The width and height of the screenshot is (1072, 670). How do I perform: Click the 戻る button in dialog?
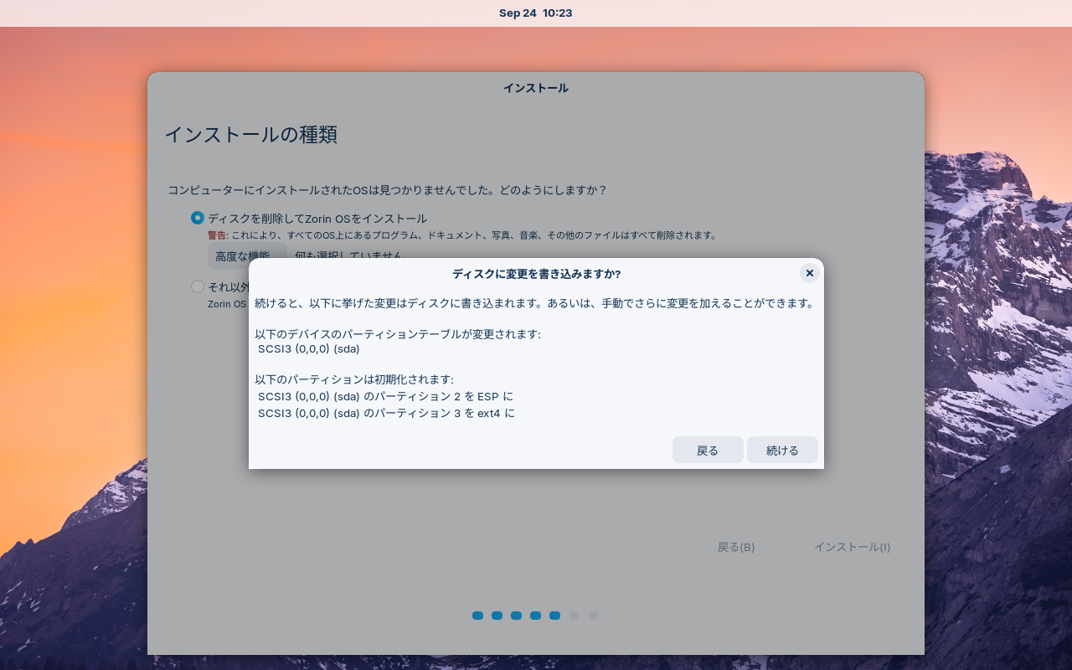(x=708, y=450)
